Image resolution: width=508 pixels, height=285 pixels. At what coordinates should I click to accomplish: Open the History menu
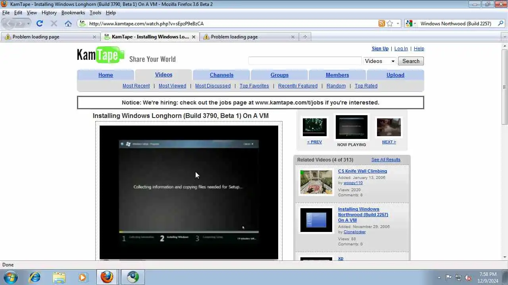pos(49,13)
